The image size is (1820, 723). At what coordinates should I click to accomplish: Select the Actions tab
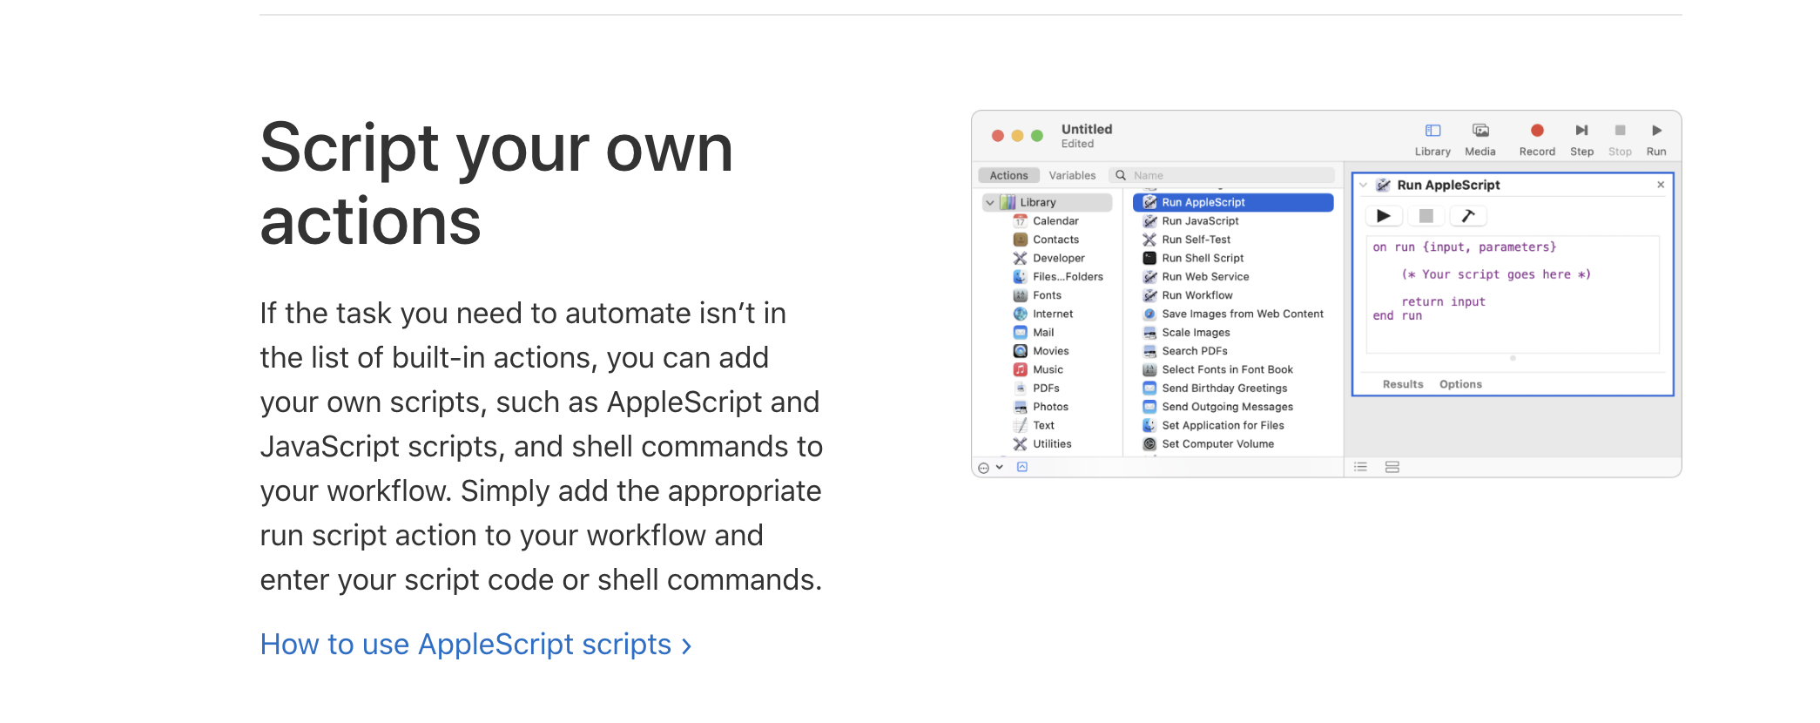coord(1008,176)
